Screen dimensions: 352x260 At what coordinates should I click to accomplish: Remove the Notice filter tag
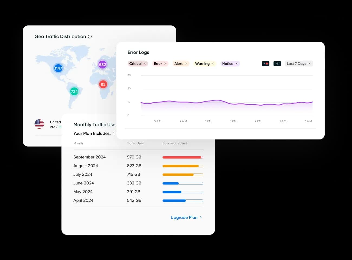click(237, 64)
